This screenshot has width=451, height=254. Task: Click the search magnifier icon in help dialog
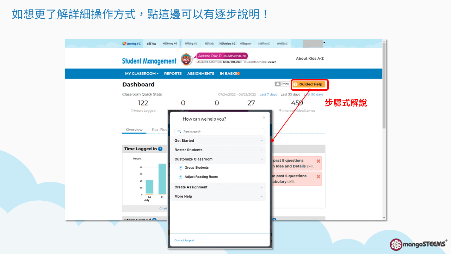pos(179,132)
